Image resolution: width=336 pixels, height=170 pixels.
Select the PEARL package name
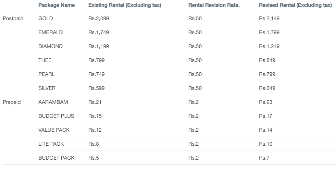tap(46, 74)
